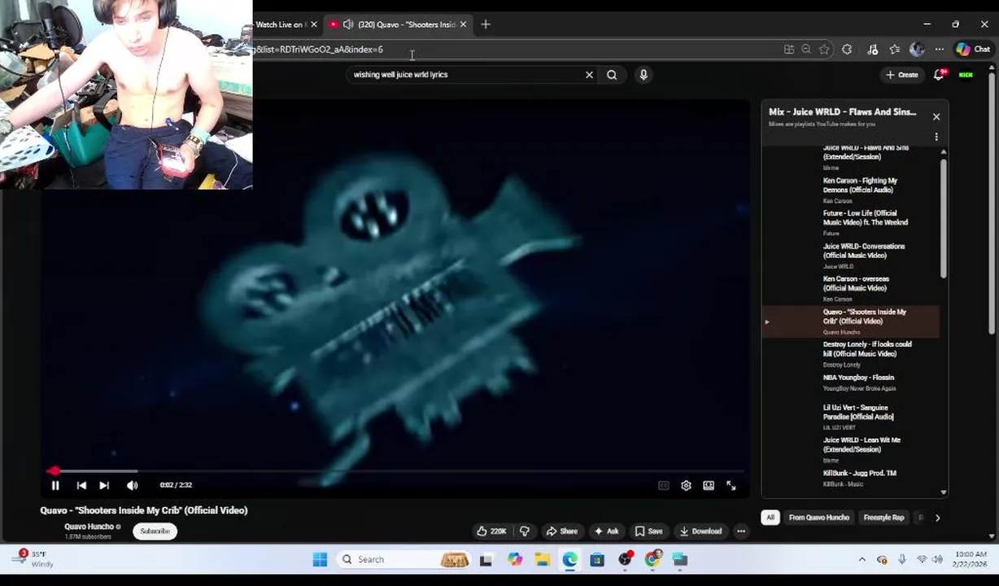The height and width of the screenshot is (586, 999).
Task: Switch to the Watch Live browser tab
Action: [281, 24]
